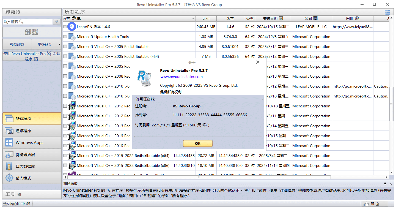The height and width of the screenshot is (209, 396).
Task: Click the filter button beside the search box
Action: [x=57, y=22]
